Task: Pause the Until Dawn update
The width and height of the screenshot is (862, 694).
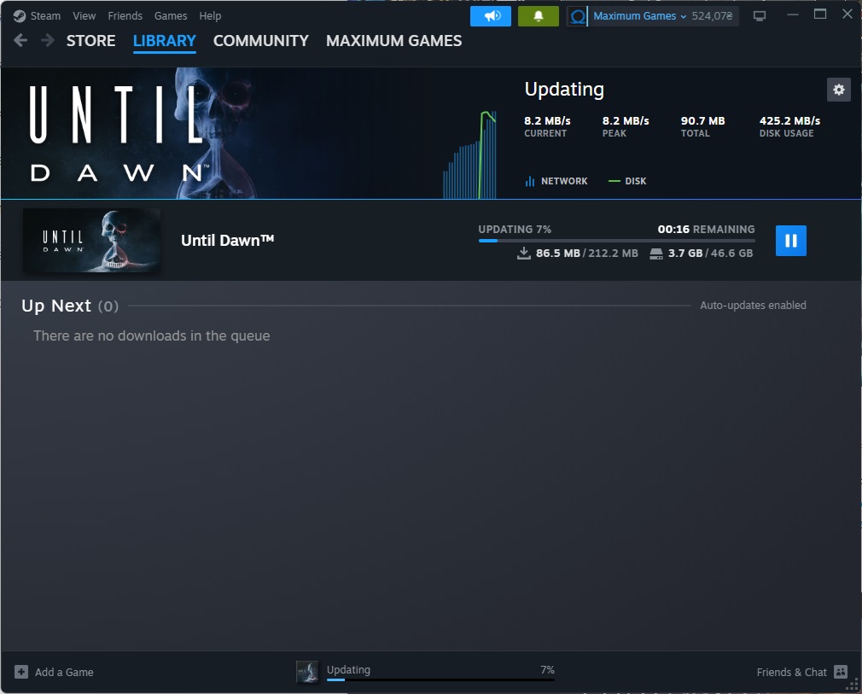Action: click(x=790, y=241)
